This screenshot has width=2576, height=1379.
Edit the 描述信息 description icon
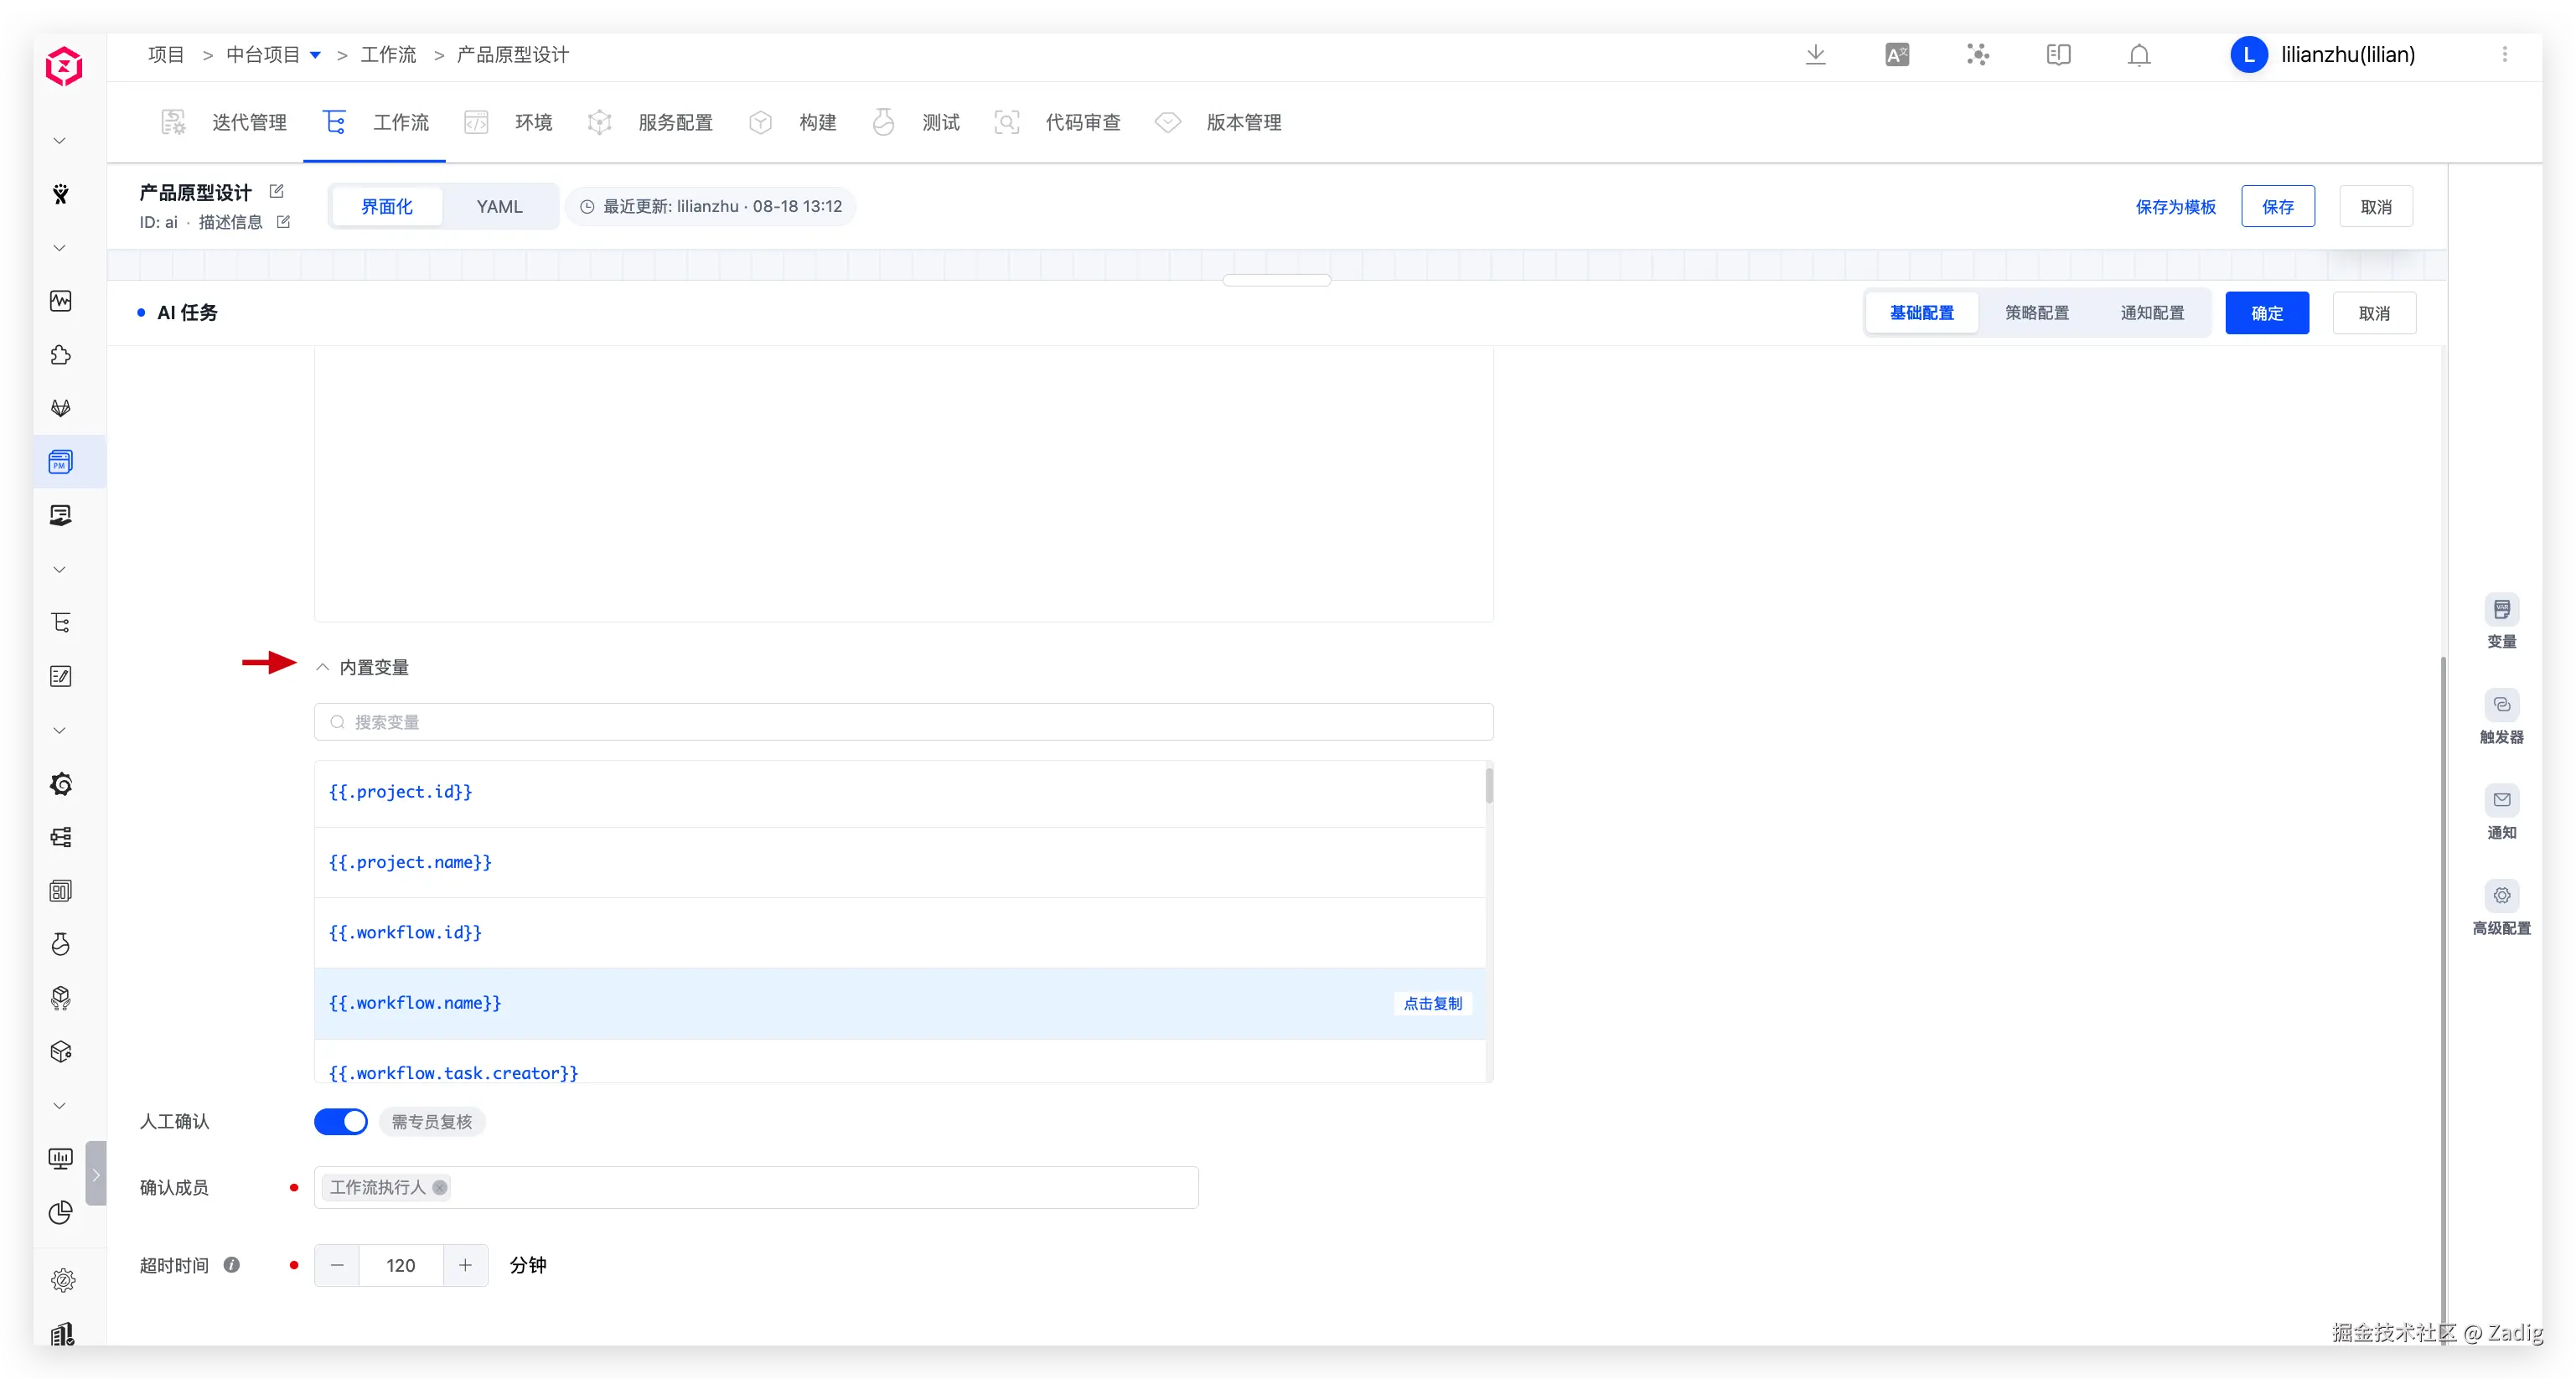pyautogui.click(x=283, y=222)
